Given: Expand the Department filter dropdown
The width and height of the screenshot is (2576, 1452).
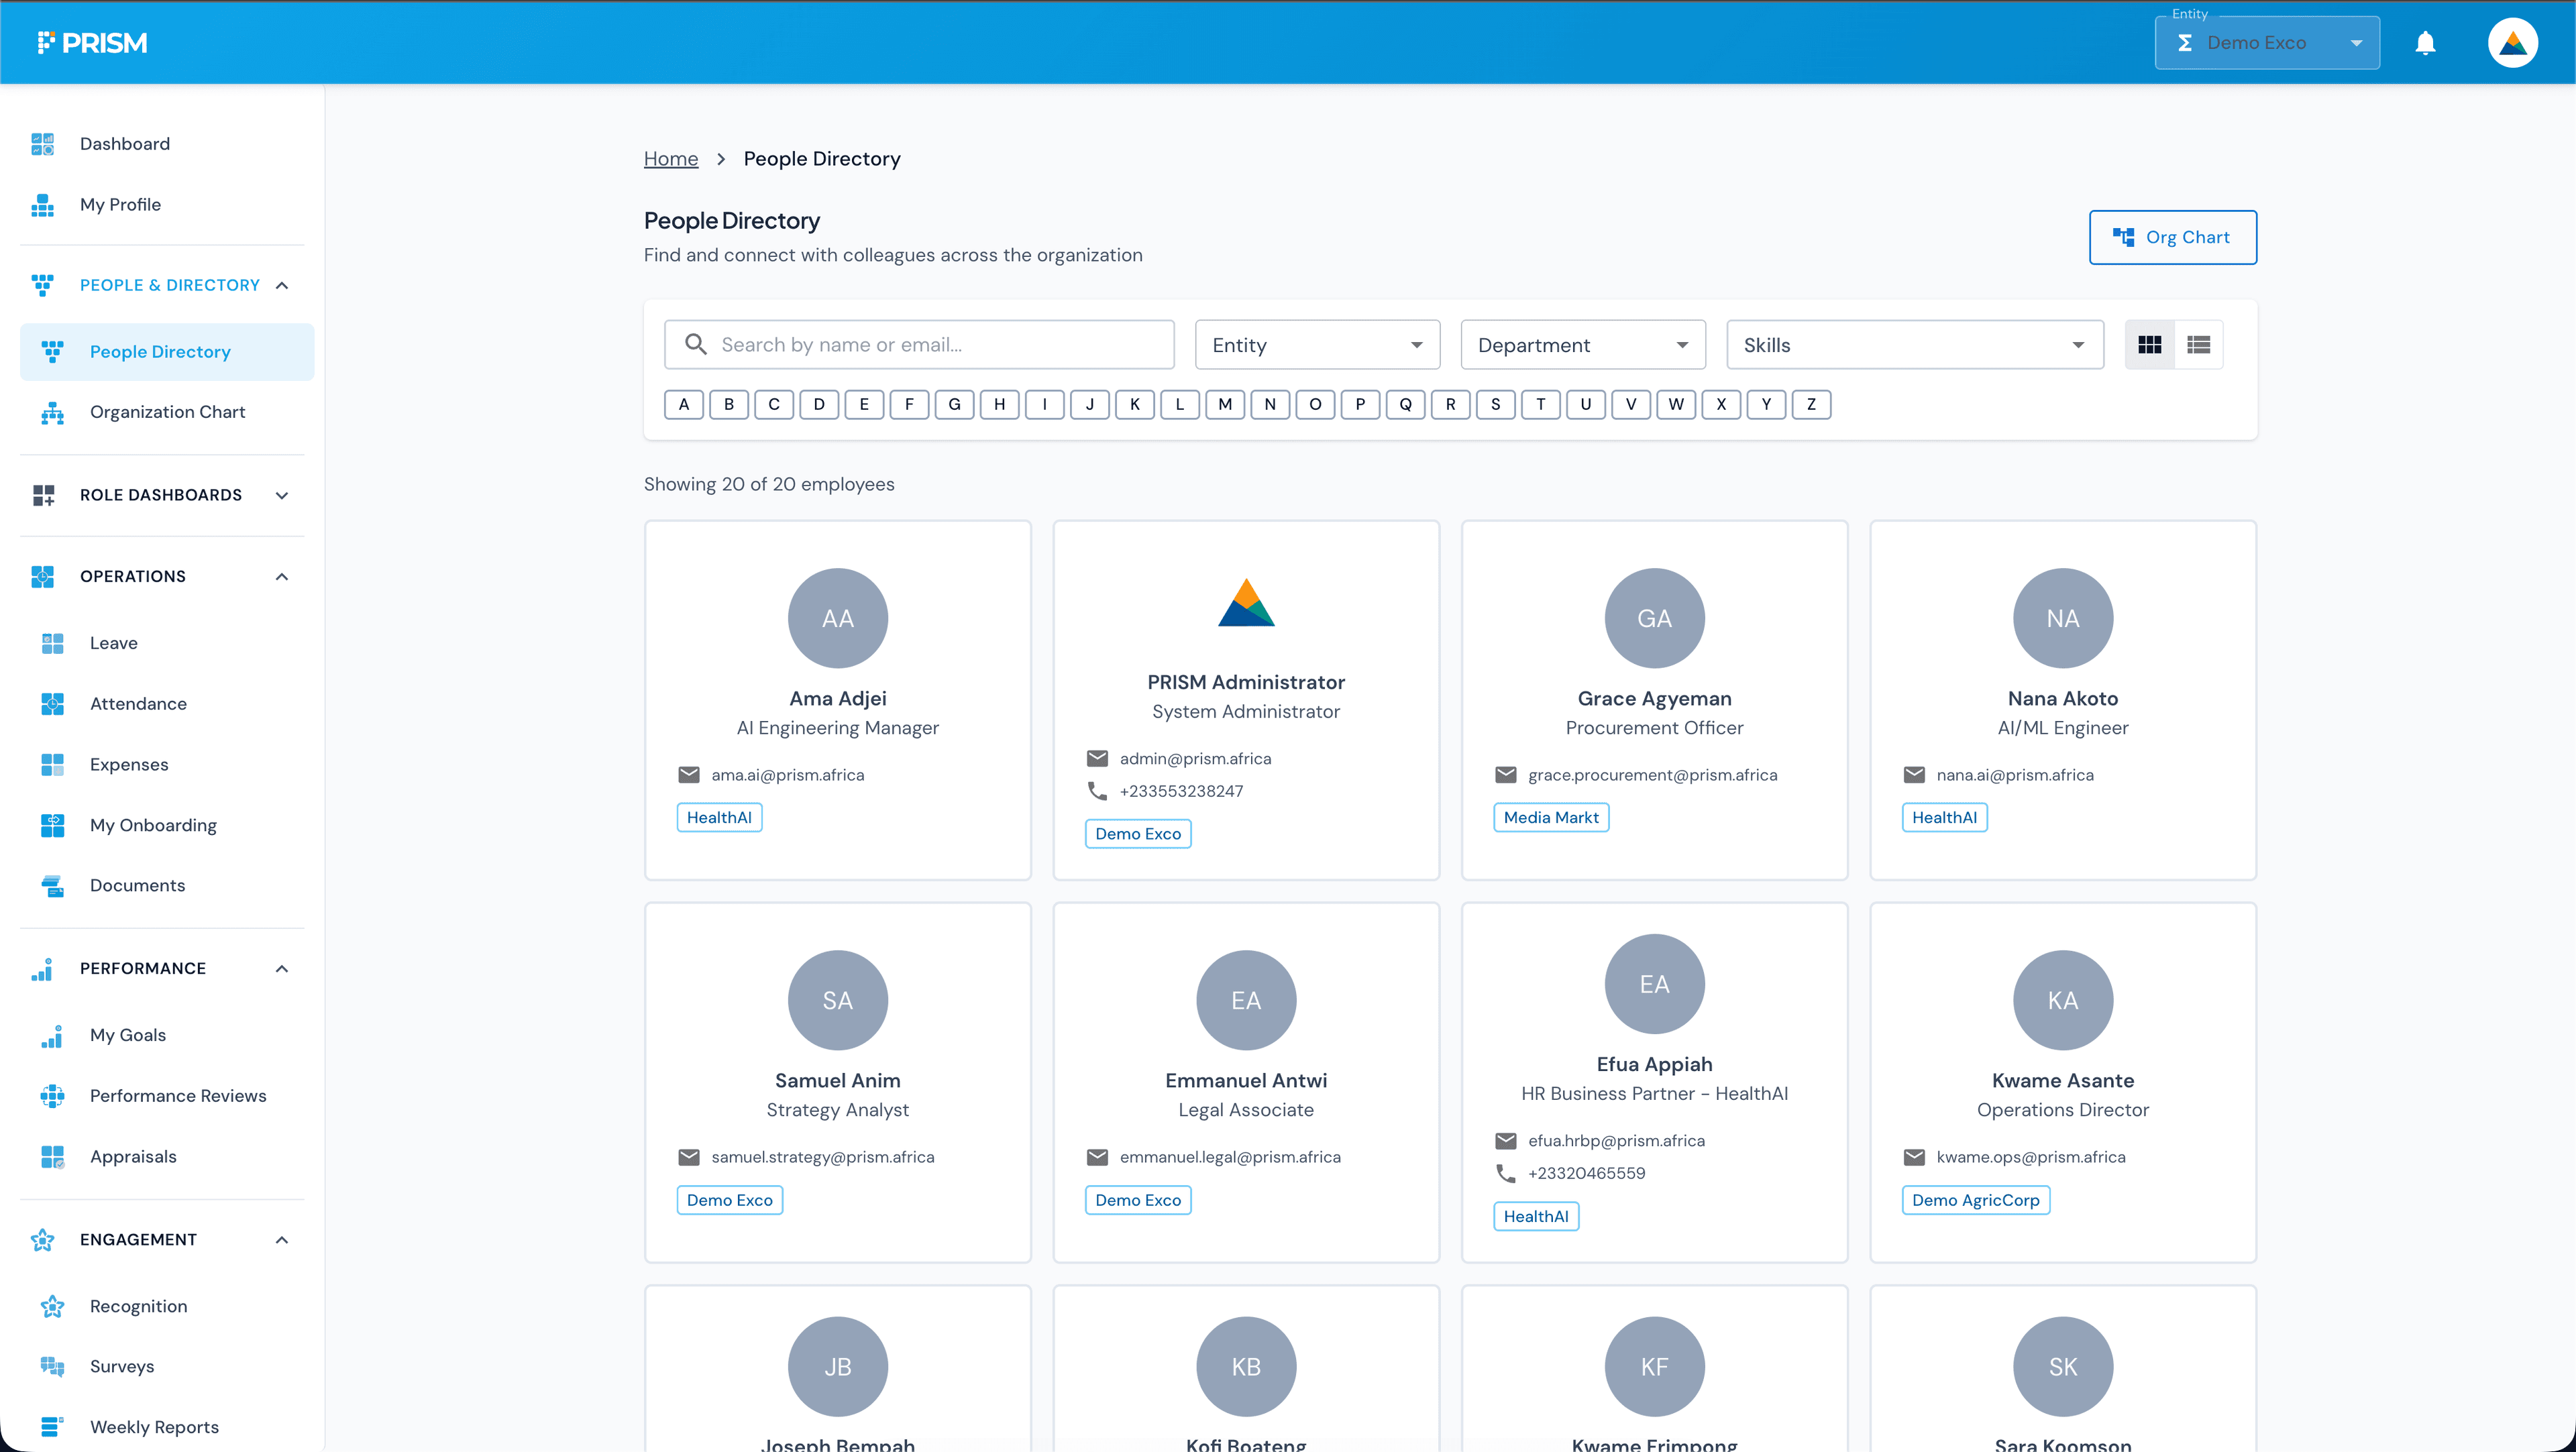Looking at the screenshot, I should point(1582,344).
